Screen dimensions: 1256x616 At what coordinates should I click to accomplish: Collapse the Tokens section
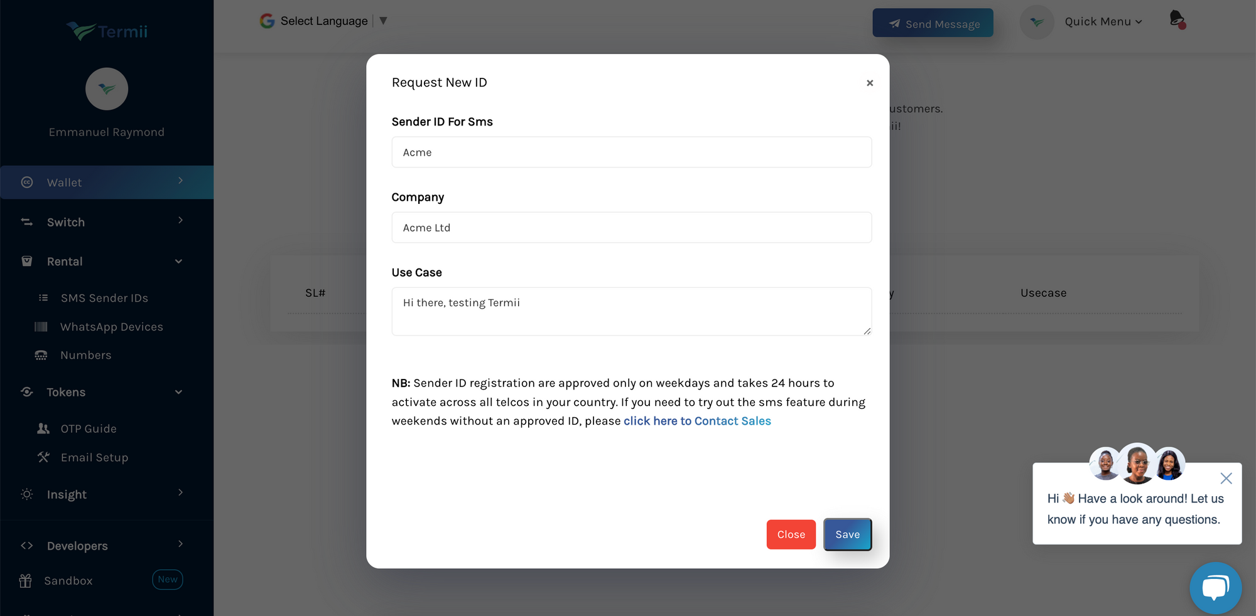coord(178,391)
